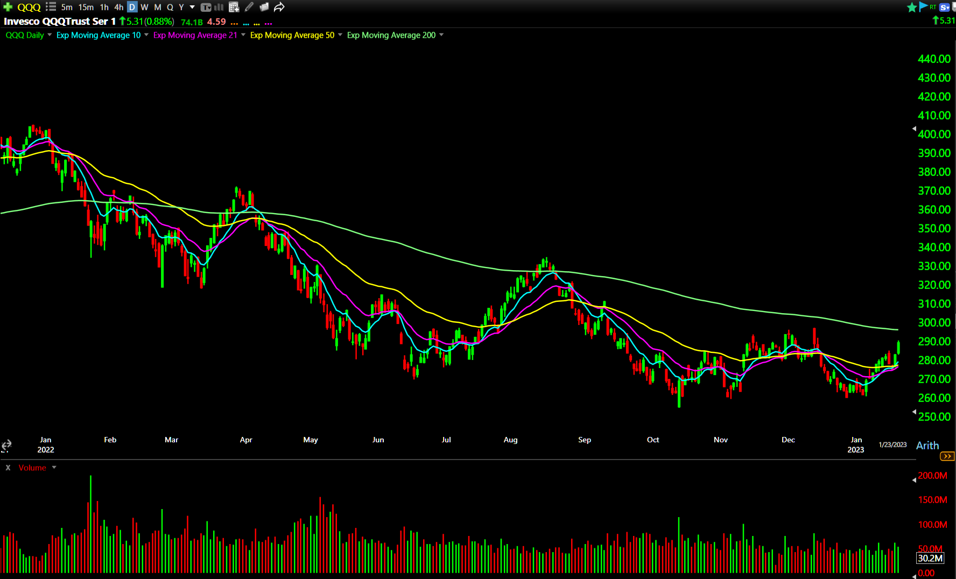Click the 1/23/2023 date marker
Image resolution: width=956 pixels, height=579 pixels.
(x=892, y=444)
